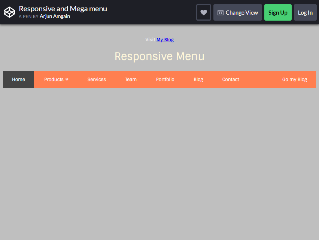Open author Arjun Amgain's profile link
This screenshot has height=240, width=319.
(x=55, y=16)
